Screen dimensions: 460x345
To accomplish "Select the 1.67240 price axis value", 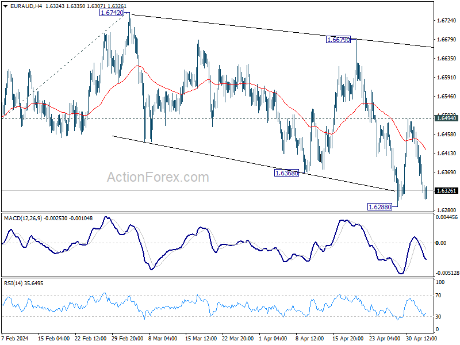I will pos(447,21).
